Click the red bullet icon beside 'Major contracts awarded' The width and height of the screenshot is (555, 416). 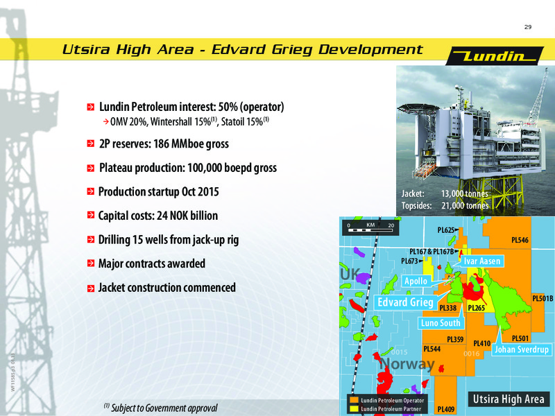(x=91, y=263)
